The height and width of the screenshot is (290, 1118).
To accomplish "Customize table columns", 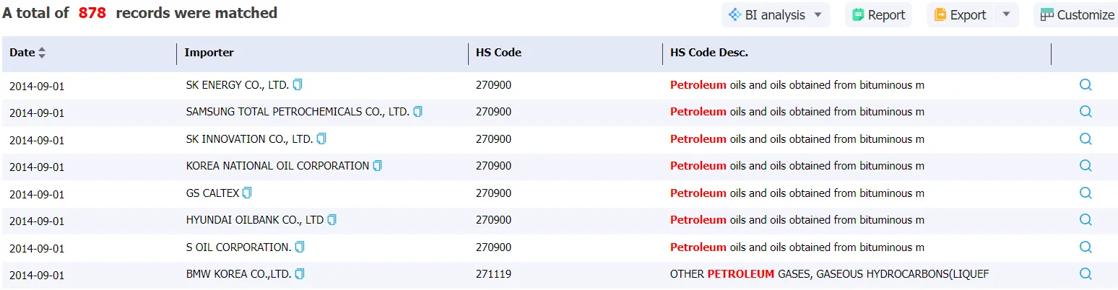I will click(x=1077, y=15).
